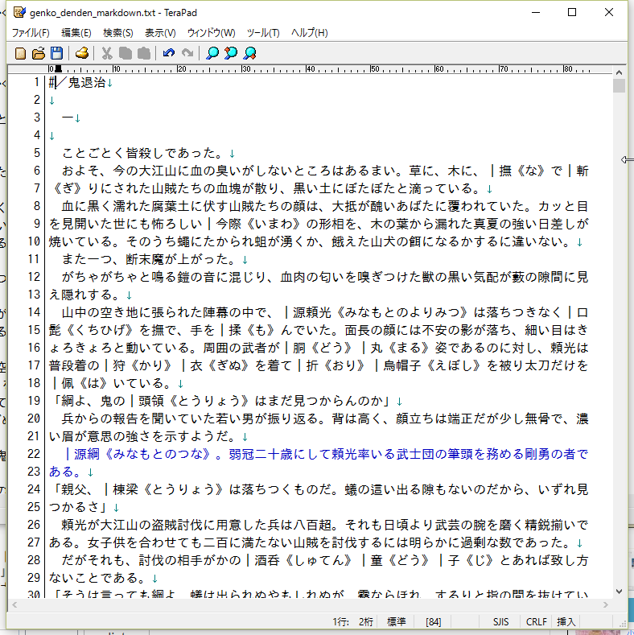Viewport: 634px width, 635px height.
Task: Open the ツール(T) menu
Action: pos(263,33)
